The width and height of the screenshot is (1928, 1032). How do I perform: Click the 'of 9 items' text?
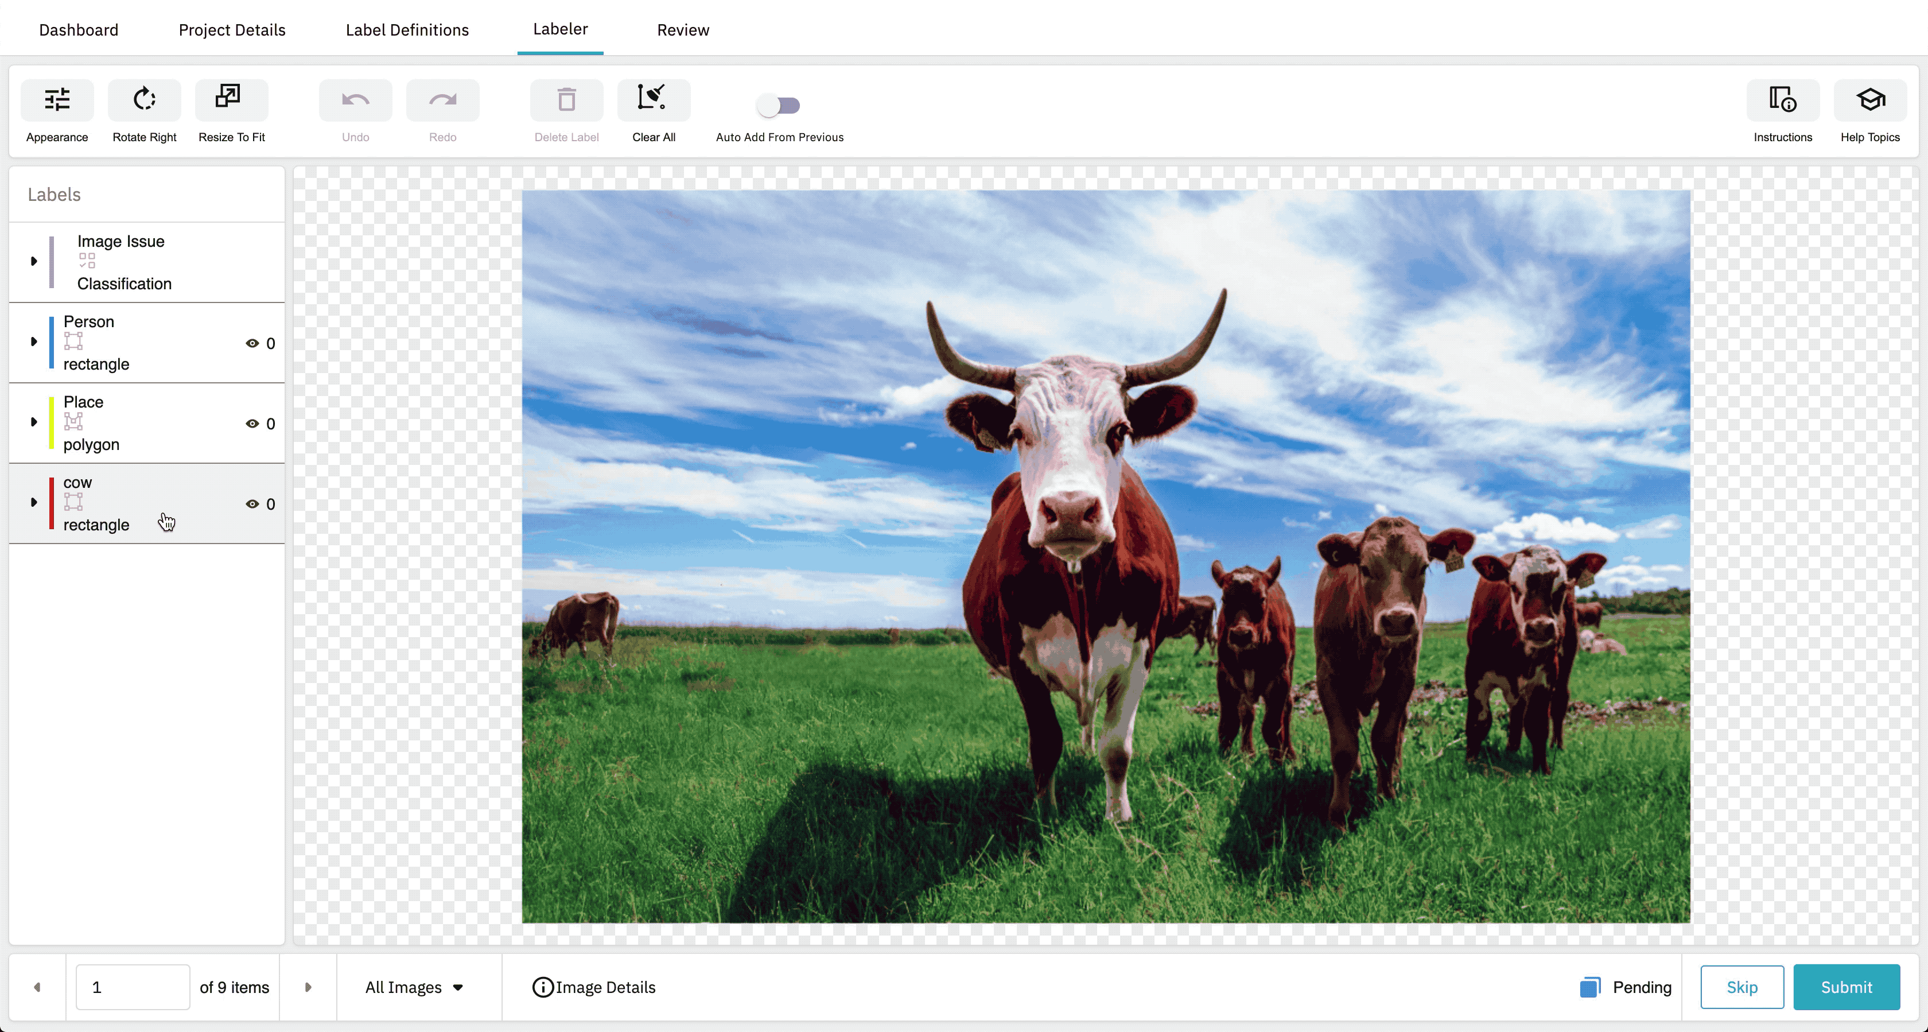point(234,988)
